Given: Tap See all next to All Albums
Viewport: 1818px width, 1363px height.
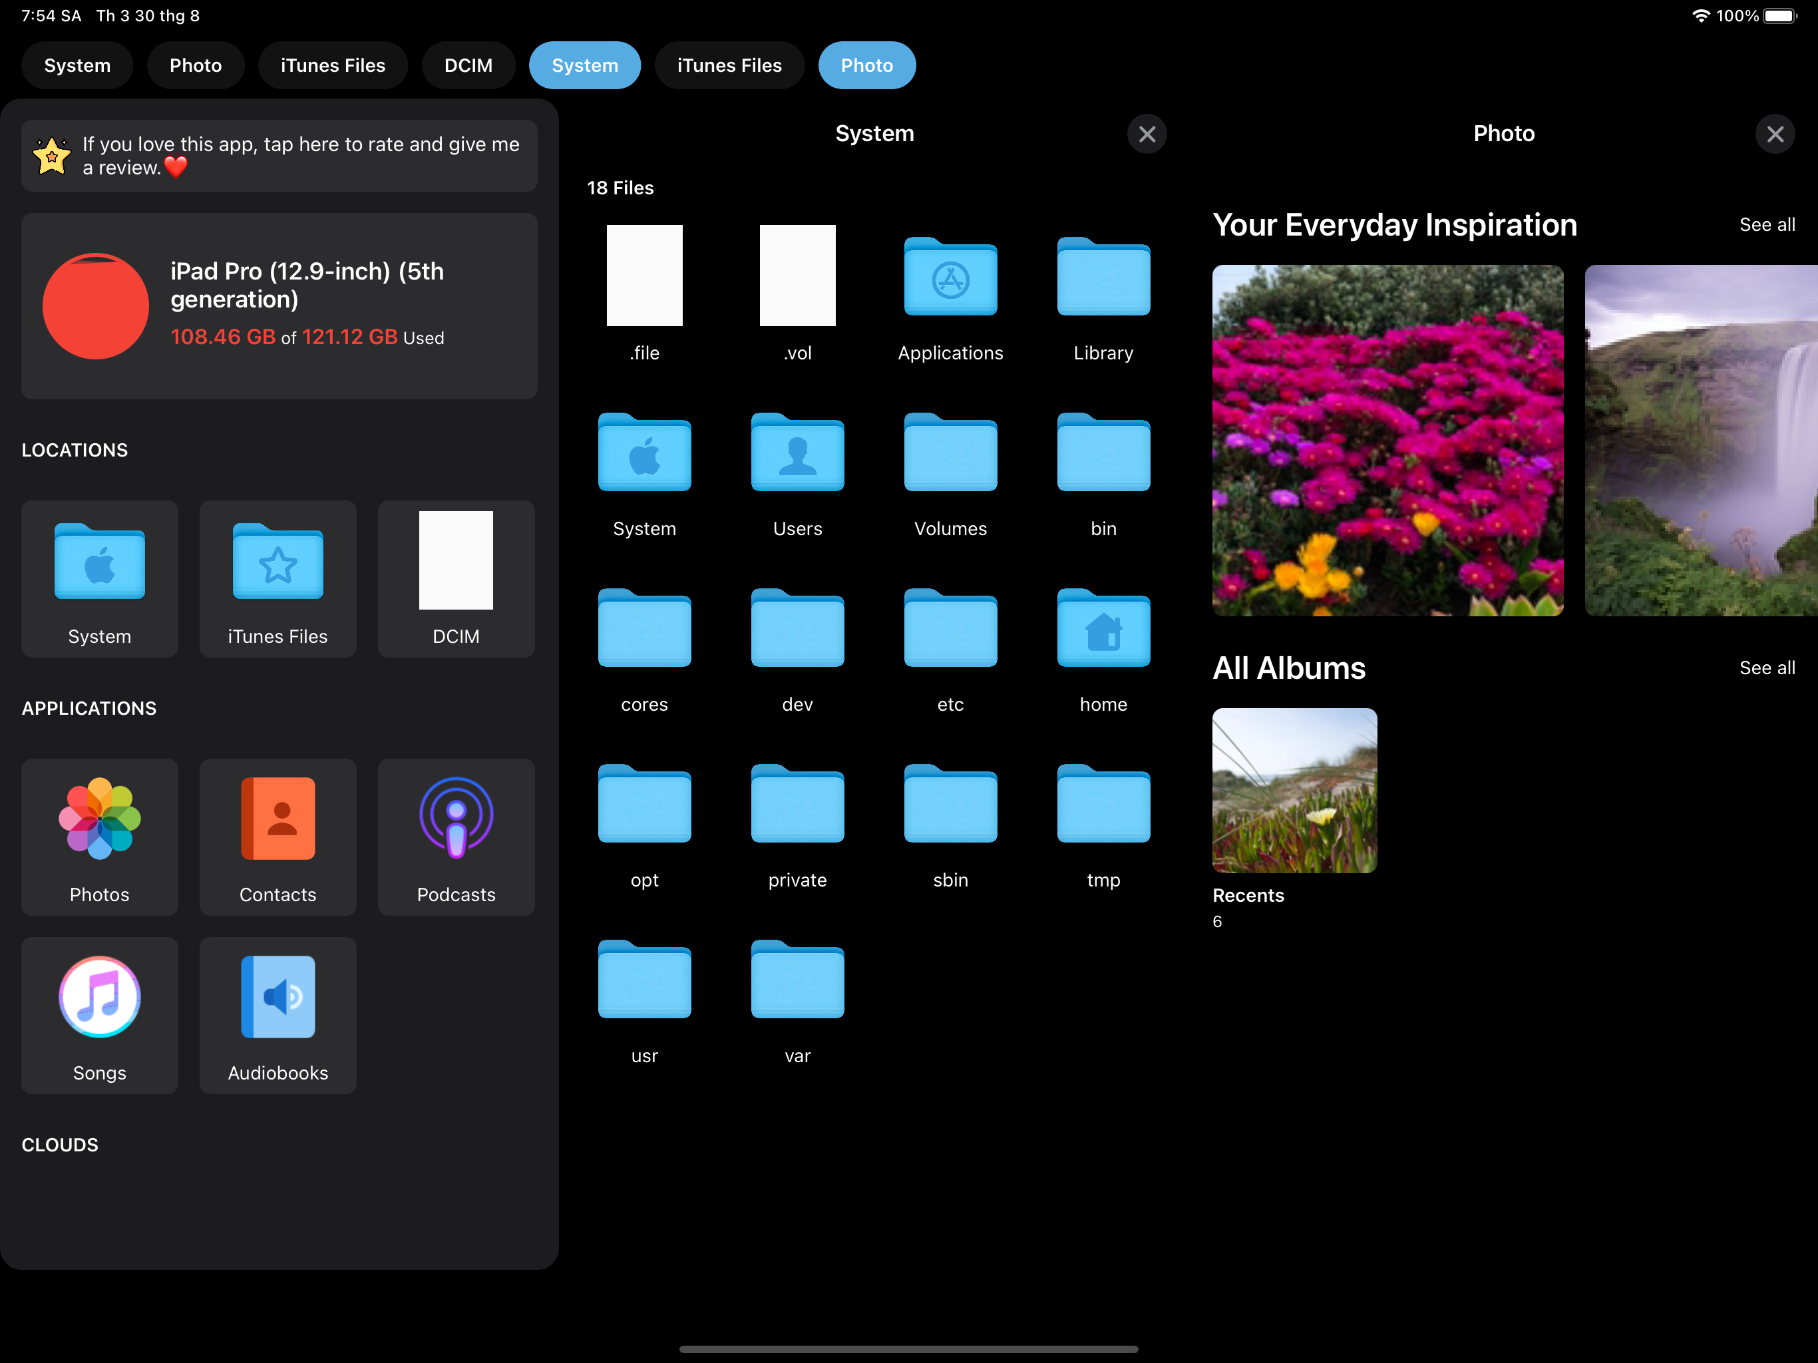Looking at the screenshot, I should point(1766,668).
